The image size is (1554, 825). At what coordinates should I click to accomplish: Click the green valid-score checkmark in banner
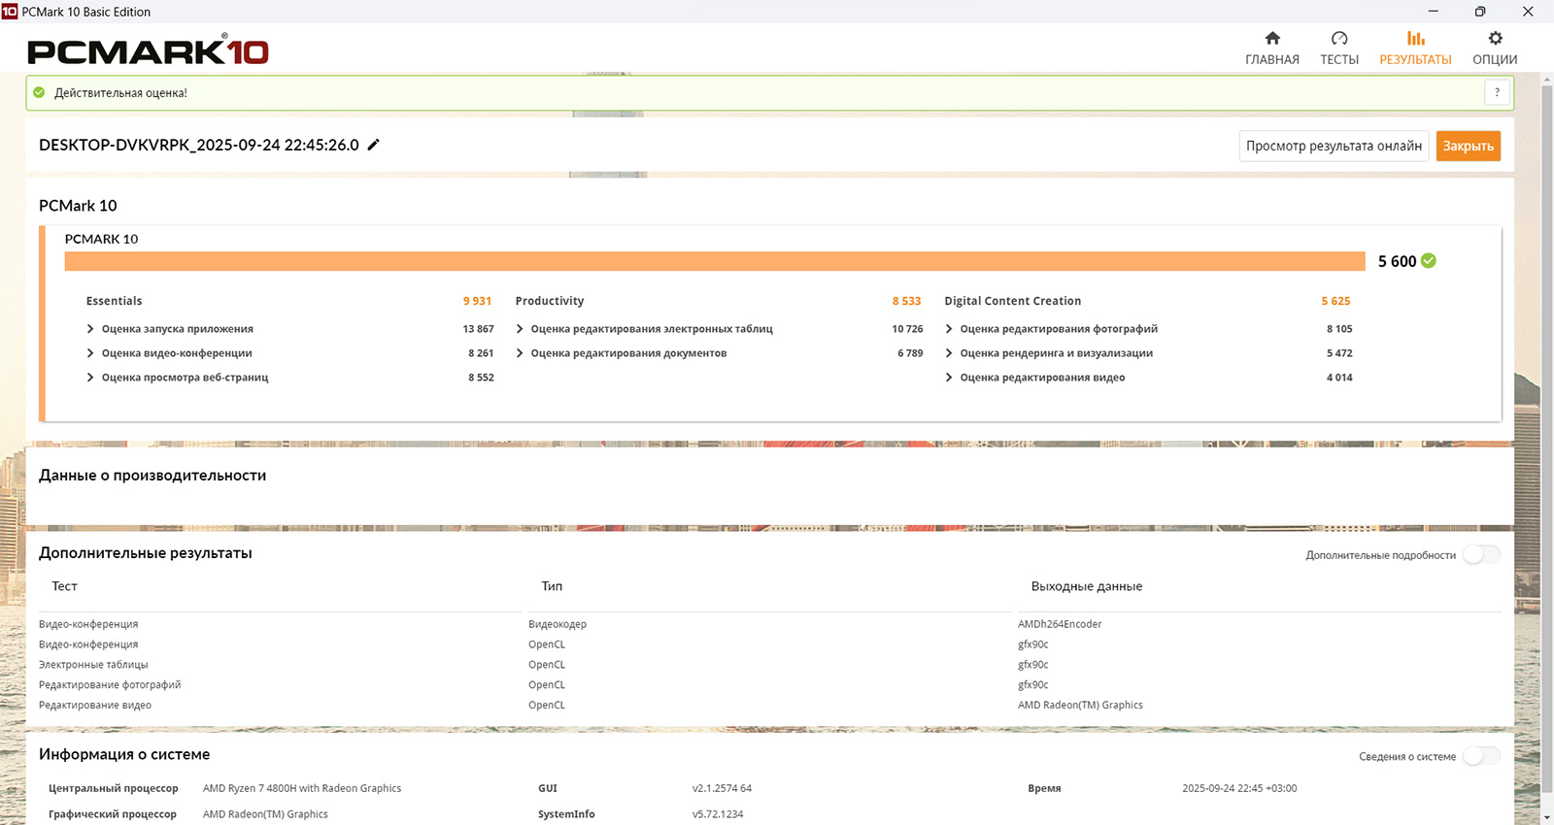[x=39, y=93]
